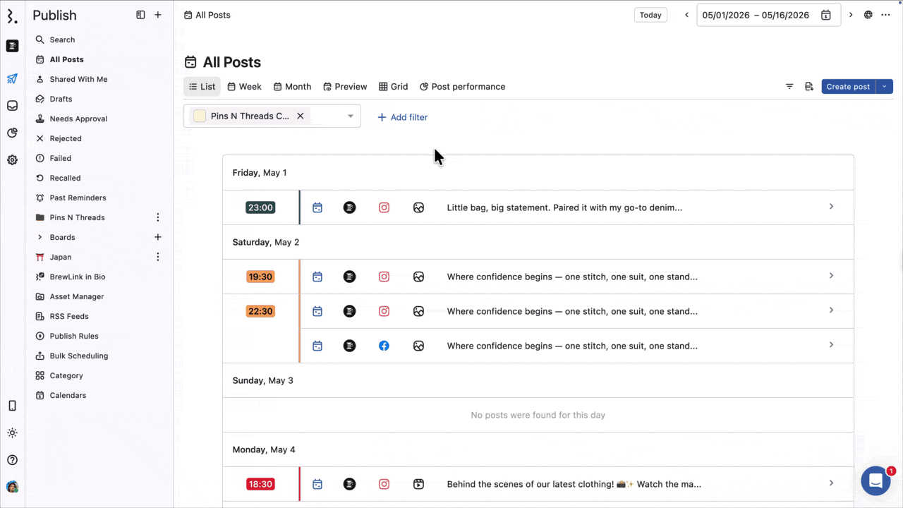Screen dimensions: 903x508
Task: Expand the Boards tree item
Action: point(40,237)
